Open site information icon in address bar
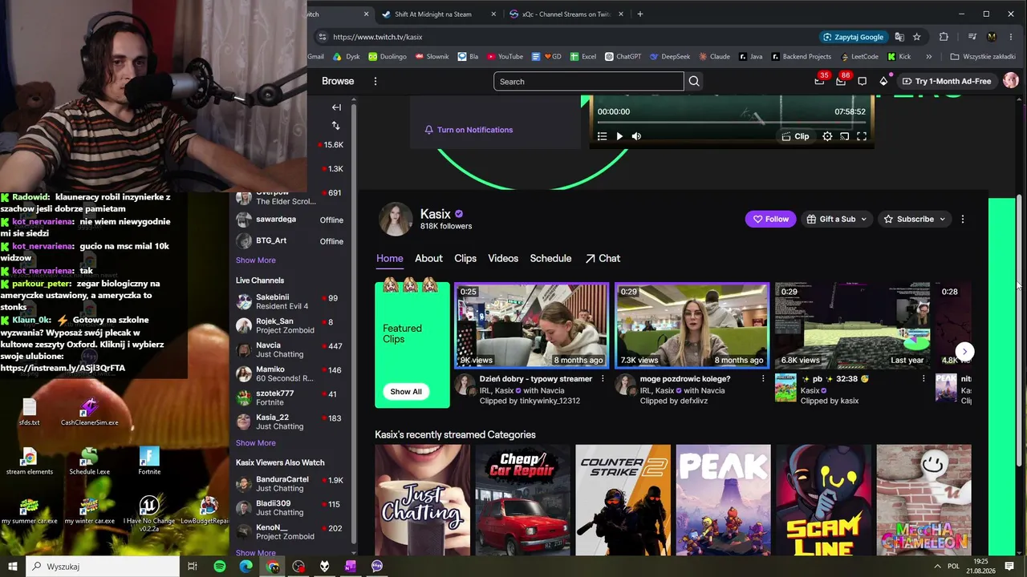This screenshot has height=577, width=1027. [322, 37]
